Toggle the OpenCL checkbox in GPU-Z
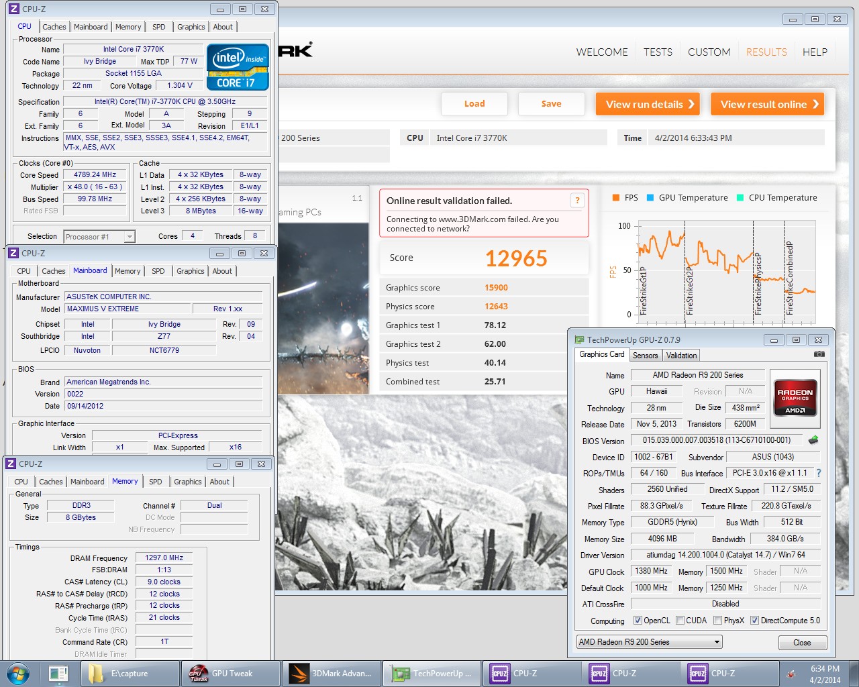The width and height of the screenshot is (859, 687). (638, 621)
